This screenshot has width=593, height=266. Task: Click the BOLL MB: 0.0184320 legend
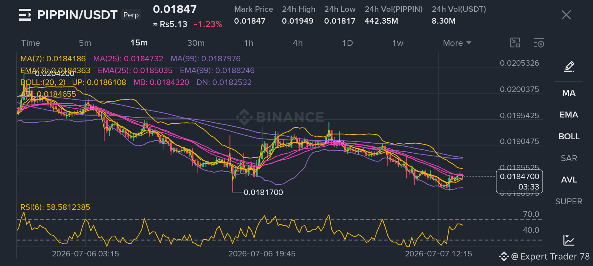coord(161,82)
